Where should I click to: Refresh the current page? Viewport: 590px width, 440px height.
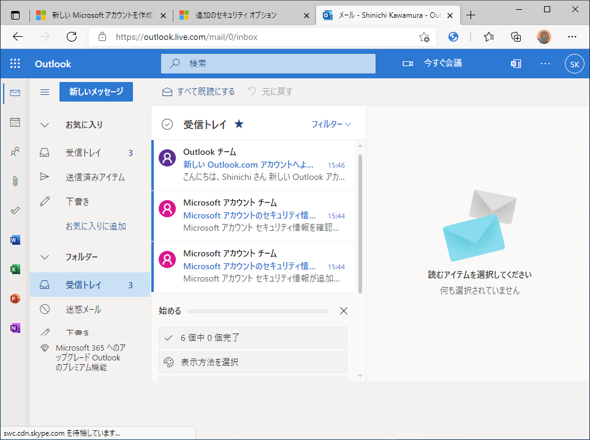72,37
